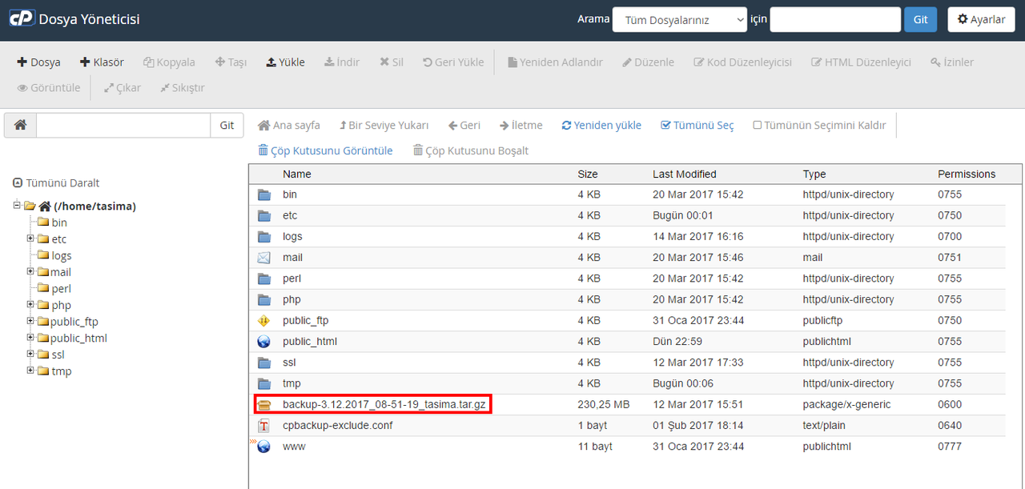Screen dimensions: 1025x489
Task: Upload a file using Yükle
Action: (285, 62)
